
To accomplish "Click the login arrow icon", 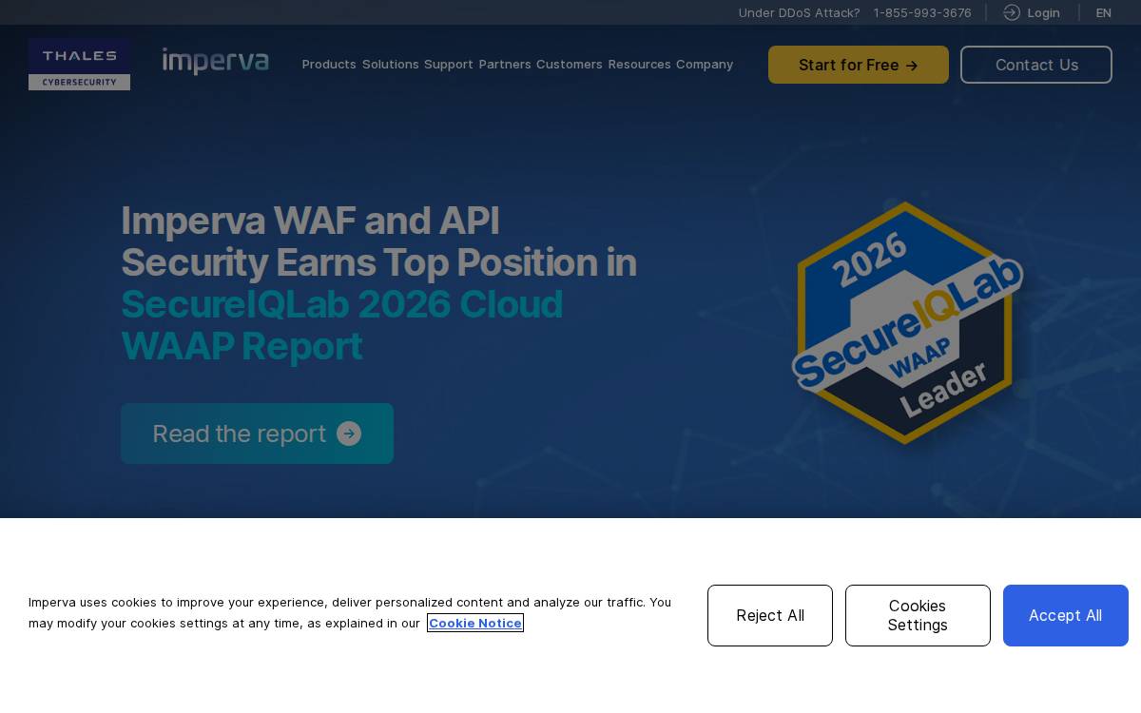I will pyautogui.click(x=1012, y=12).
